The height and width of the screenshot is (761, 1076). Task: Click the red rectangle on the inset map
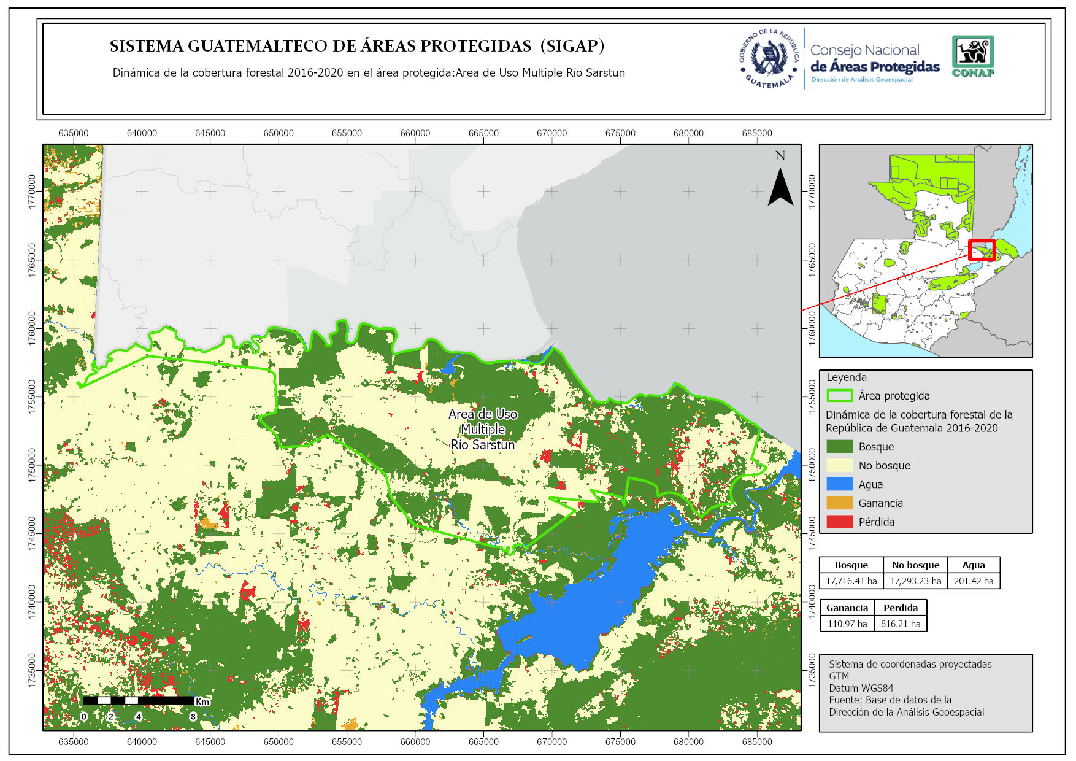pyautogui.click(x=981, y=250)
